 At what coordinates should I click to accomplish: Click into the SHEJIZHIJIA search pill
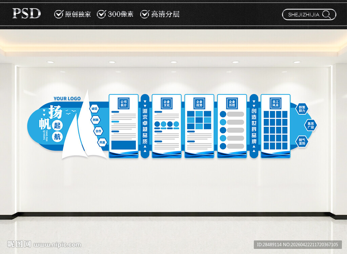point(309,15)
